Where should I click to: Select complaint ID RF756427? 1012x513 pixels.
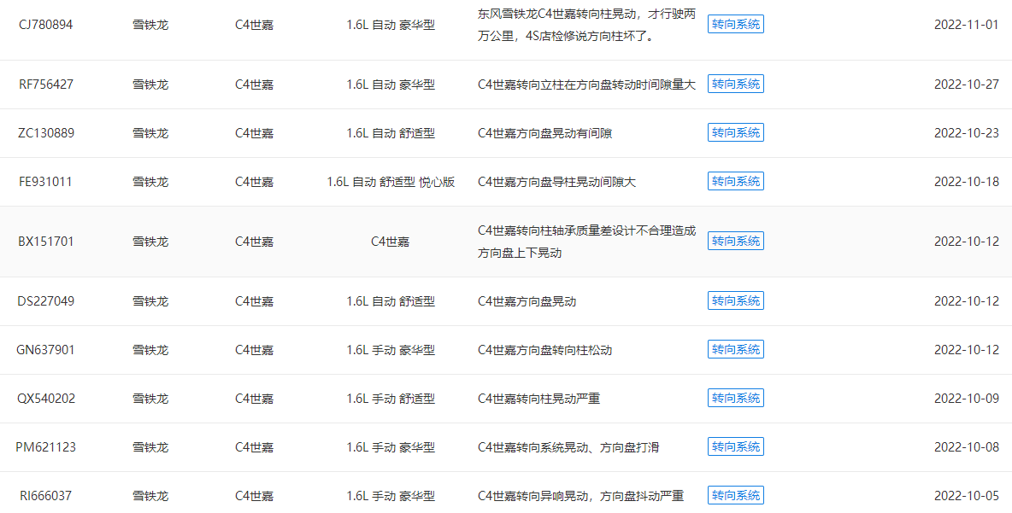[x=45, y=85]
